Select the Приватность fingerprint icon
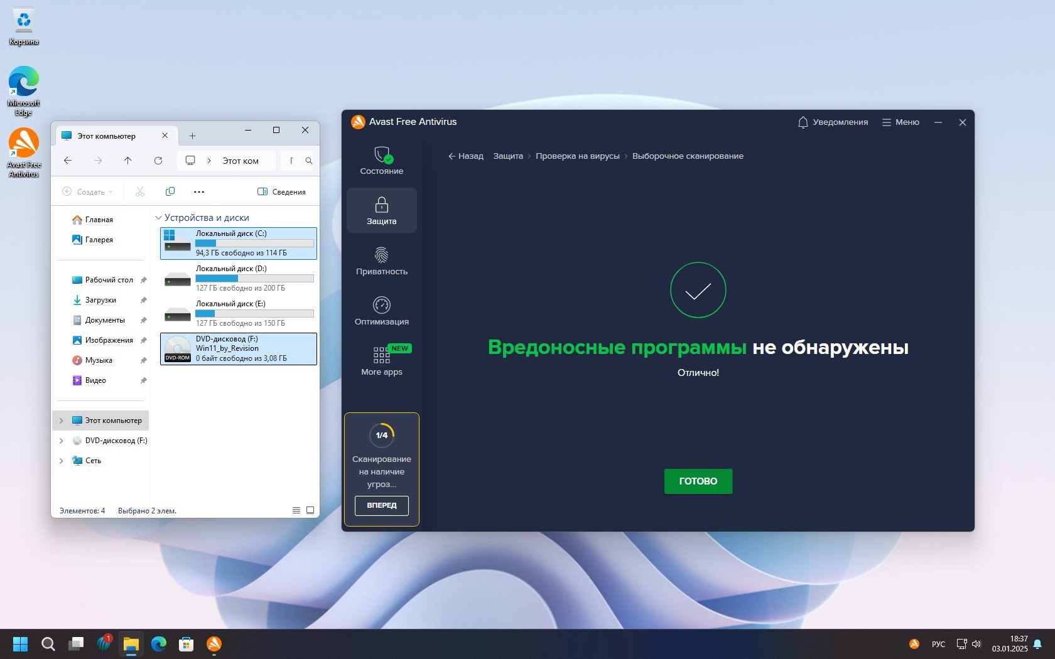This screenshot has width=1055, height=659. click(381, 255)
